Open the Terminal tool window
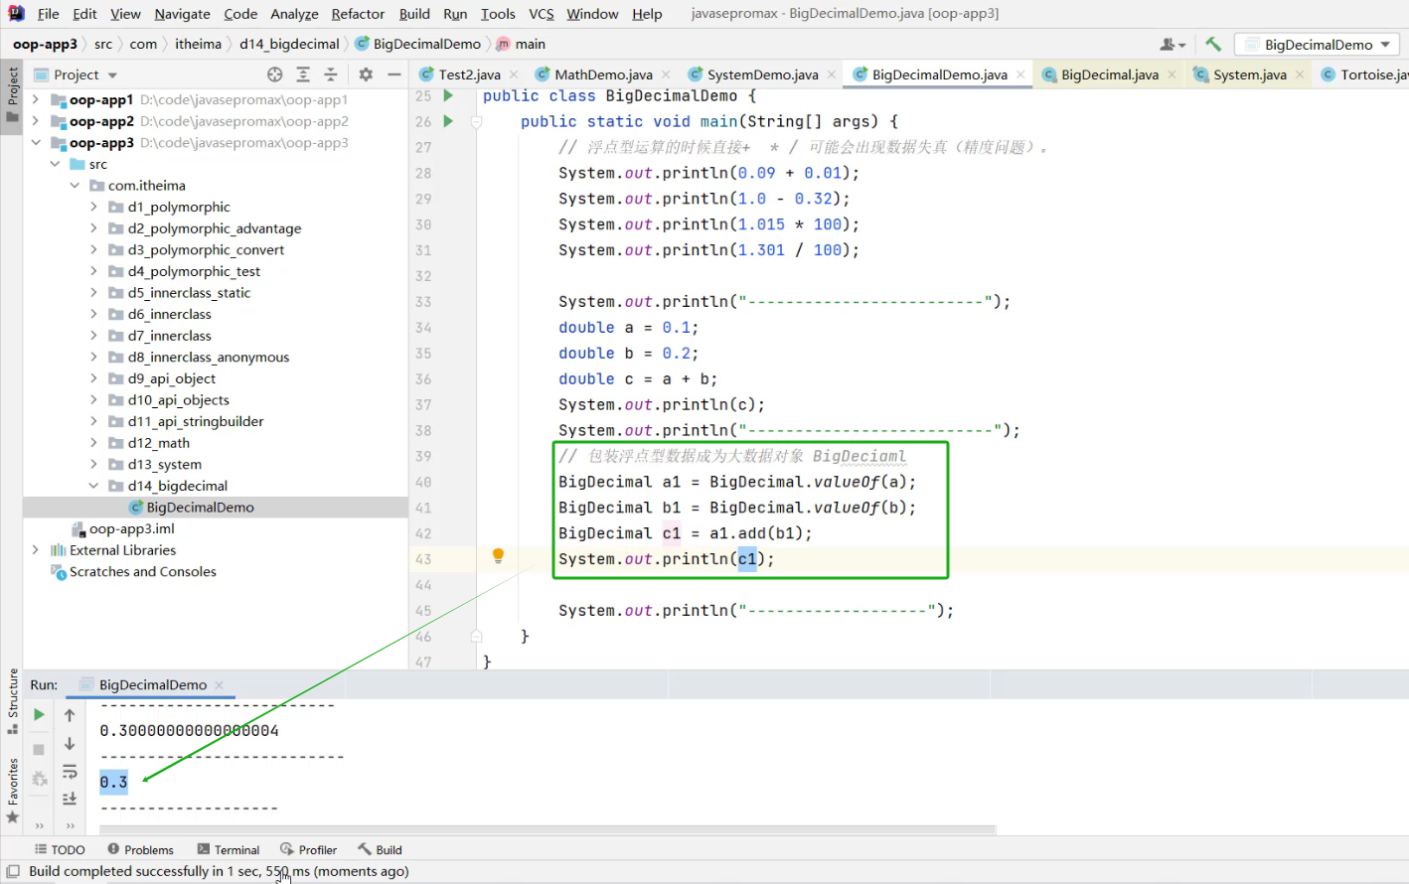1409x884 pixels. 229,850
